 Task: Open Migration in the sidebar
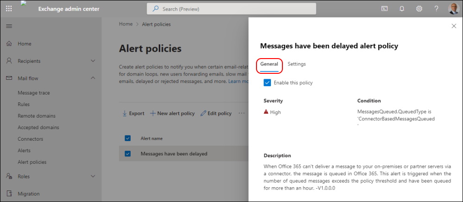tap(29, 194)
